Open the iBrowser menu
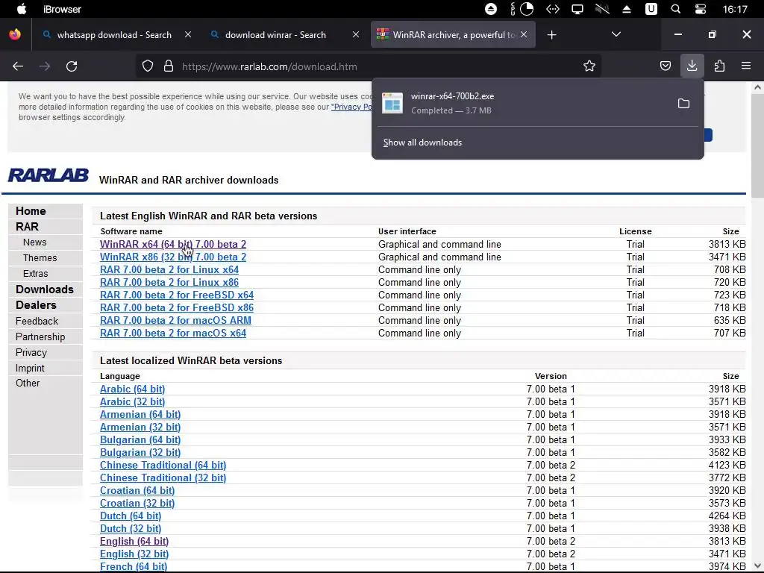This screenshot has width=764, height=573. (x=62, y=9)
